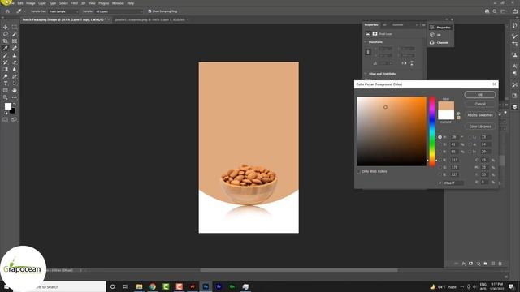
Task: Select the History Brush tool
Action: [6, 62]
